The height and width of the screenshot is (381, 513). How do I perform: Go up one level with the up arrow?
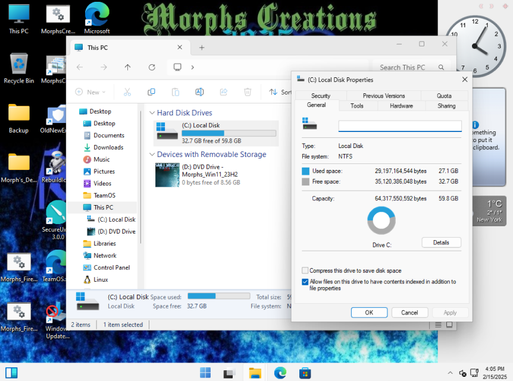click(x=127, y=67)
